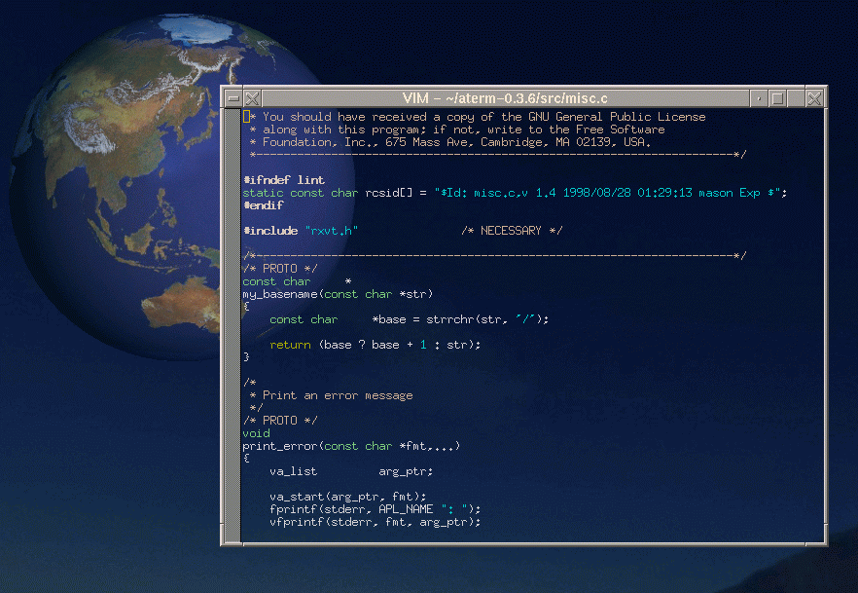The height and width of the screenshot is (593, 858).
Task: Place cursor on the #ifndef lint line
Action: (x=284, y=180)
